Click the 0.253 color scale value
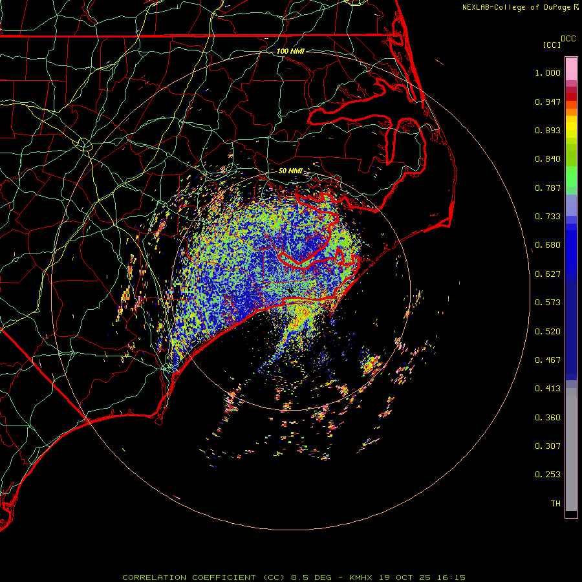Image resolution: width=582 pixels, height=582 pixels. (x=548, y=475)
